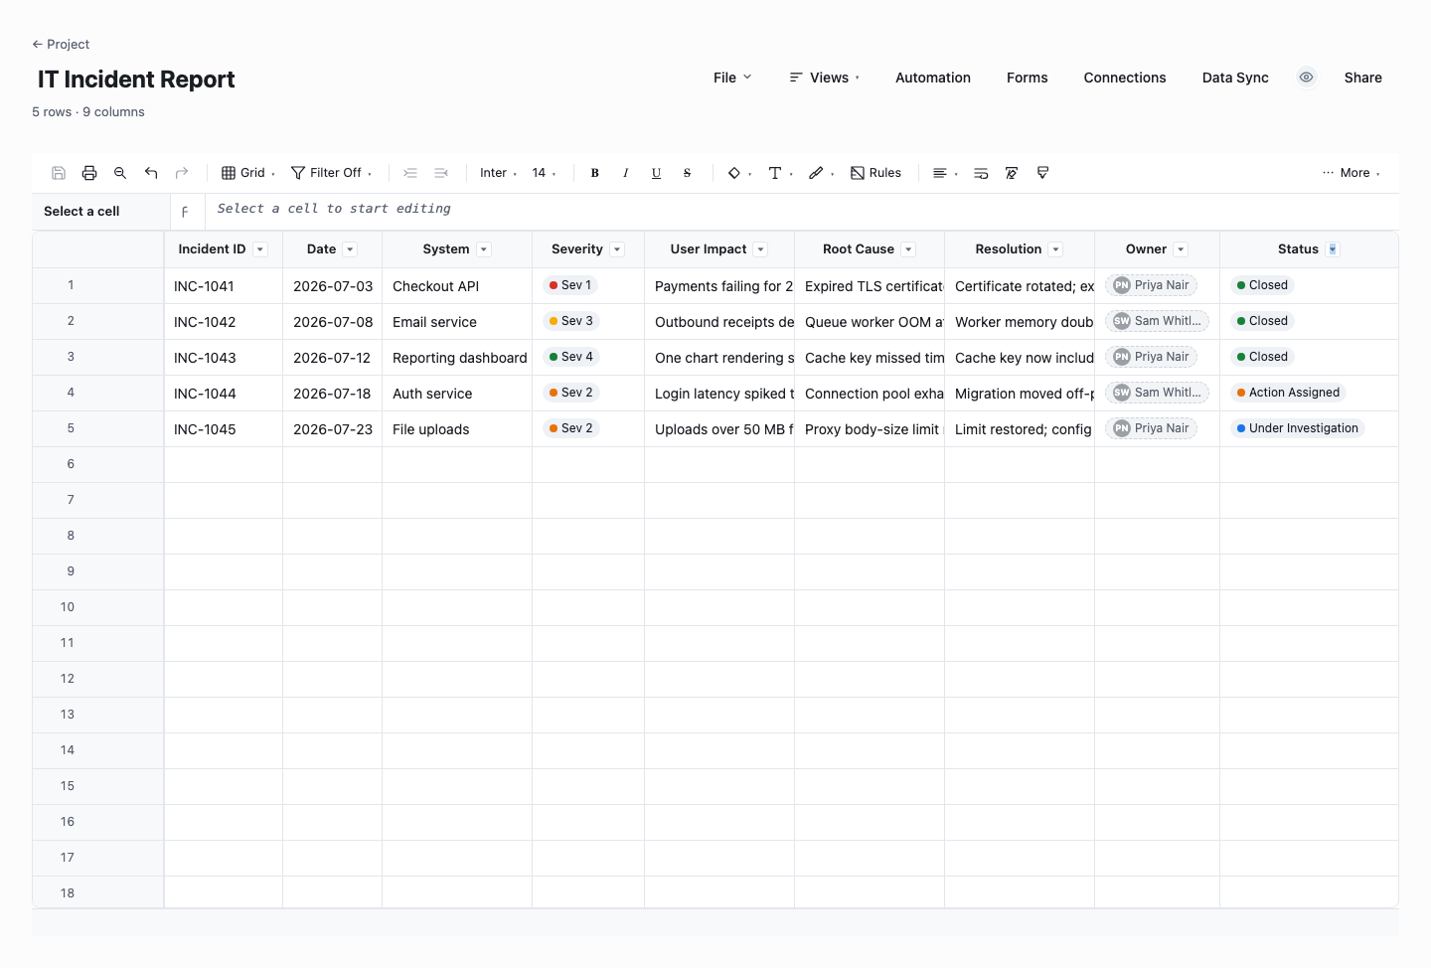Click the wrap text icon
Screen dimensions: 1431x968
coord(981,173)
